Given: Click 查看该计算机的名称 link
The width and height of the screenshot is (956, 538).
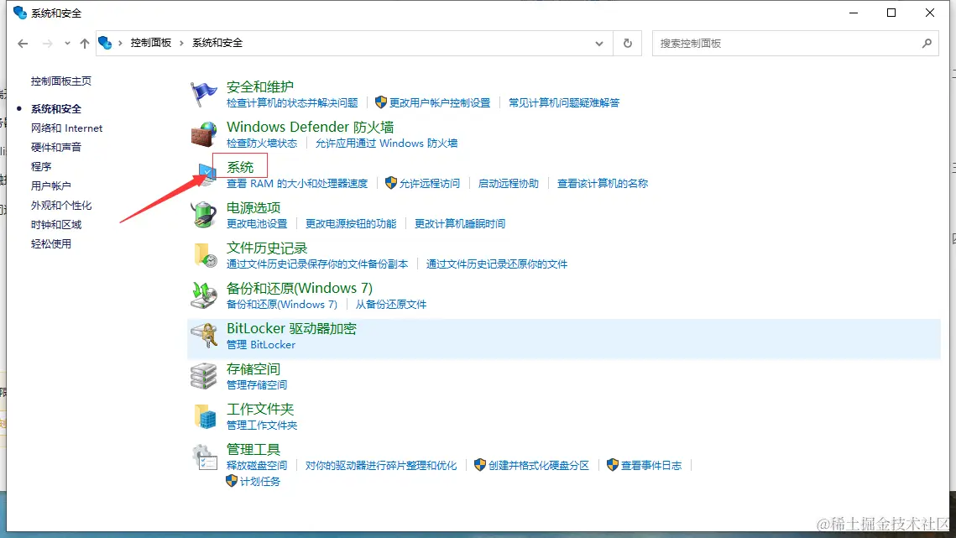Looking at the screenshot, I should click(603, 184).
